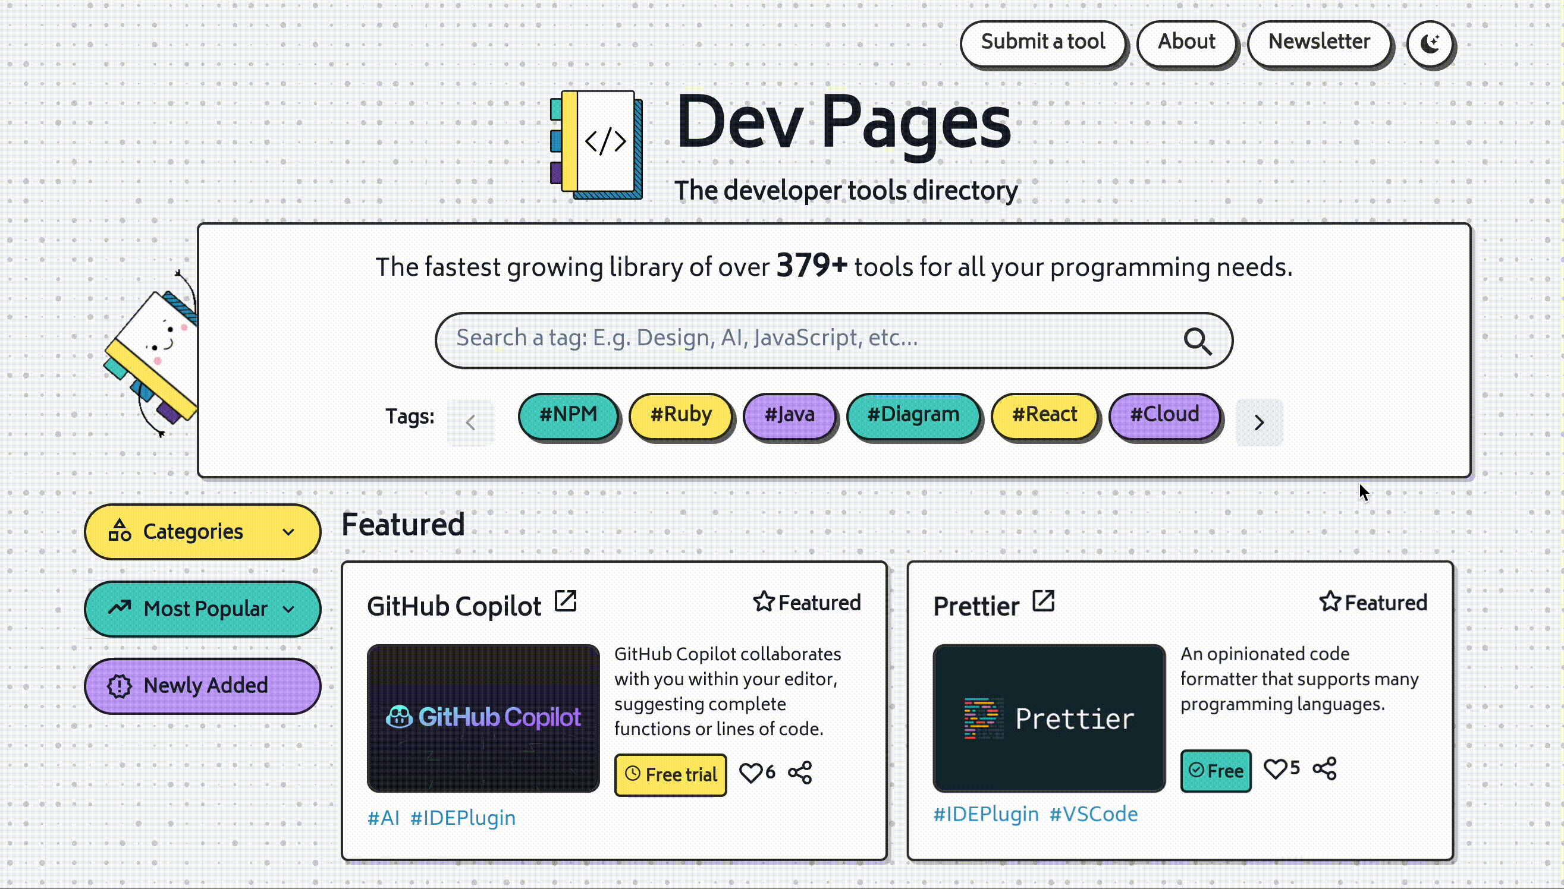Screen dimensions: 1564x889
Task: Like GitHub Copilot with the heart icon
Action: [x=750, y=773]
